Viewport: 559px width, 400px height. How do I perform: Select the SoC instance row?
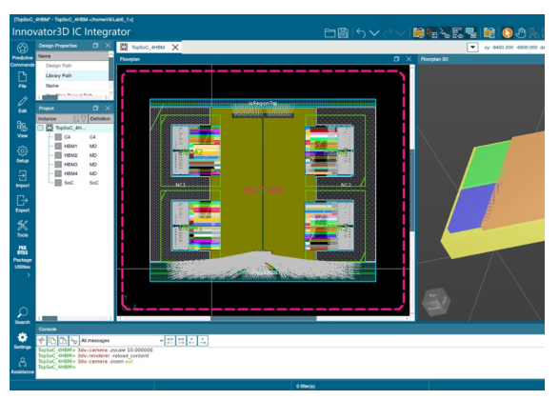click(75, 183)
